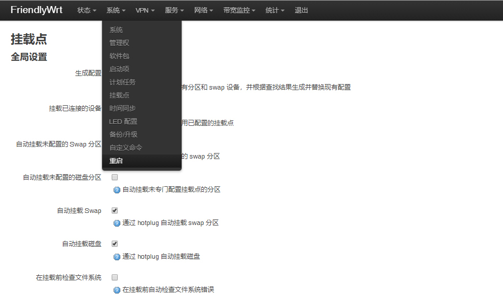Image resolution: width=503 pixels, height=302 pixels.
Task: Choose 重启 in system menu
Action: [x=142, y=161]
